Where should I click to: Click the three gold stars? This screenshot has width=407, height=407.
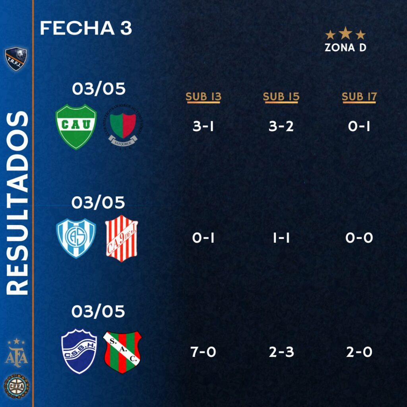345,34
